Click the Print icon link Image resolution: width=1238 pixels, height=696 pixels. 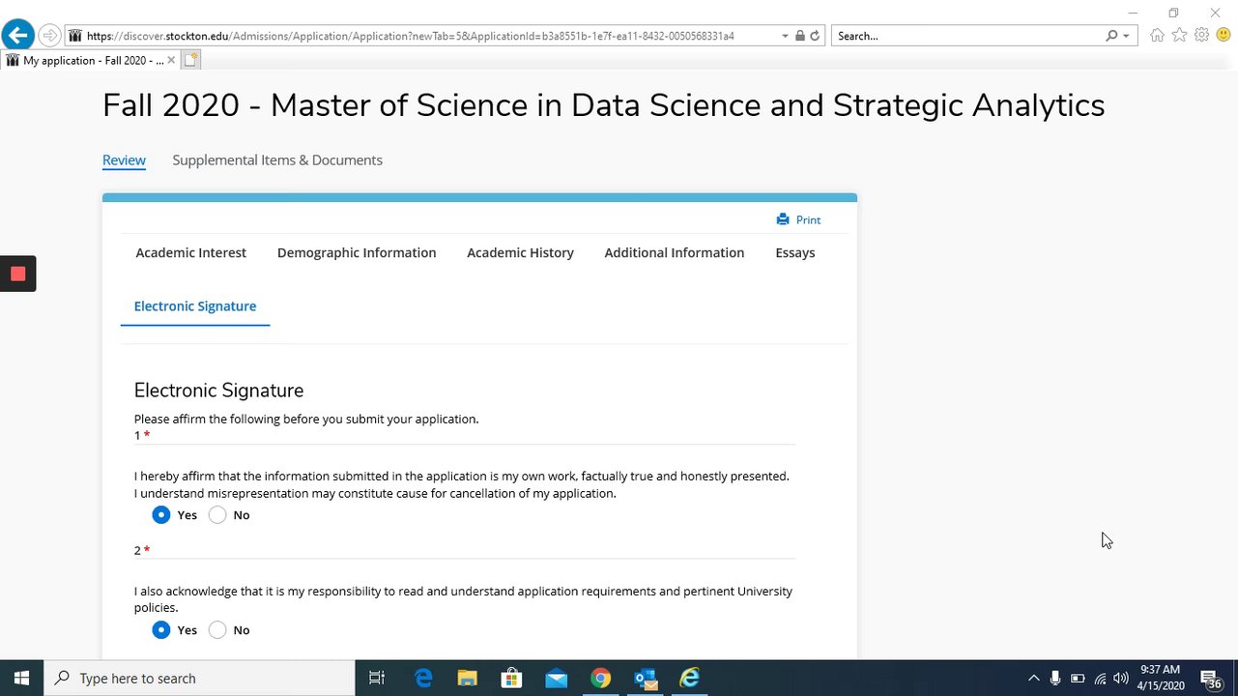798,219
